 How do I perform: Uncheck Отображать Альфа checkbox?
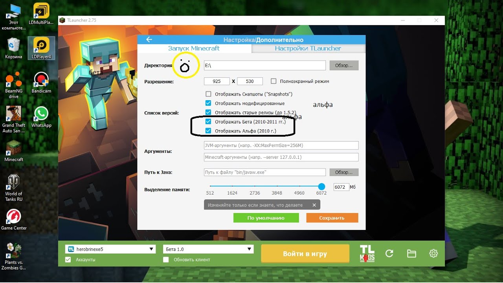(208, 130)
